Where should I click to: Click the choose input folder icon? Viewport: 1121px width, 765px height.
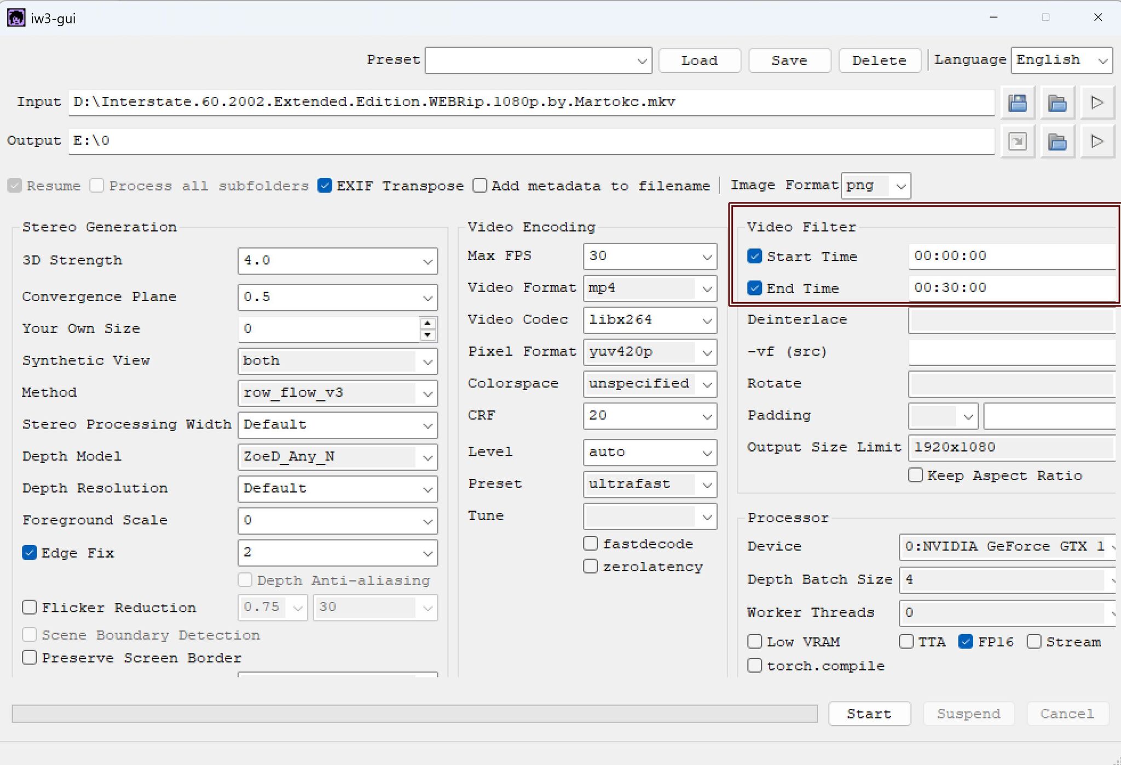coord(1057,102)
